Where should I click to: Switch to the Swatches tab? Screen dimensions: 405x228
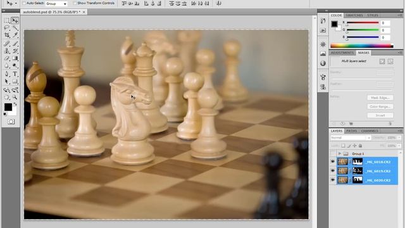click(354, 15)
